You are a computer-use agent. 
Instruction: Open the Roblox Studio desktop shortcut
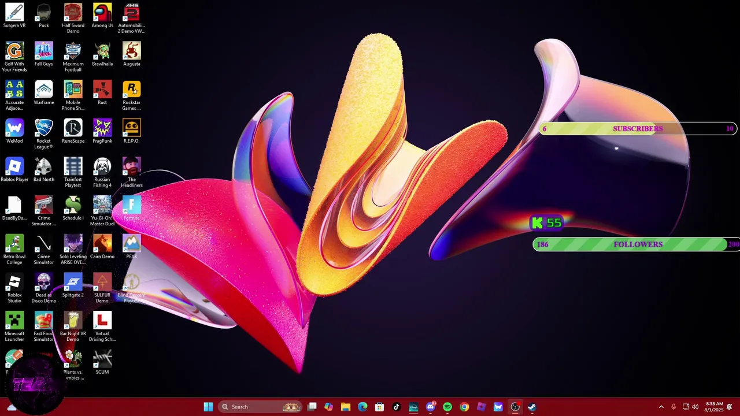click(14, 288)
